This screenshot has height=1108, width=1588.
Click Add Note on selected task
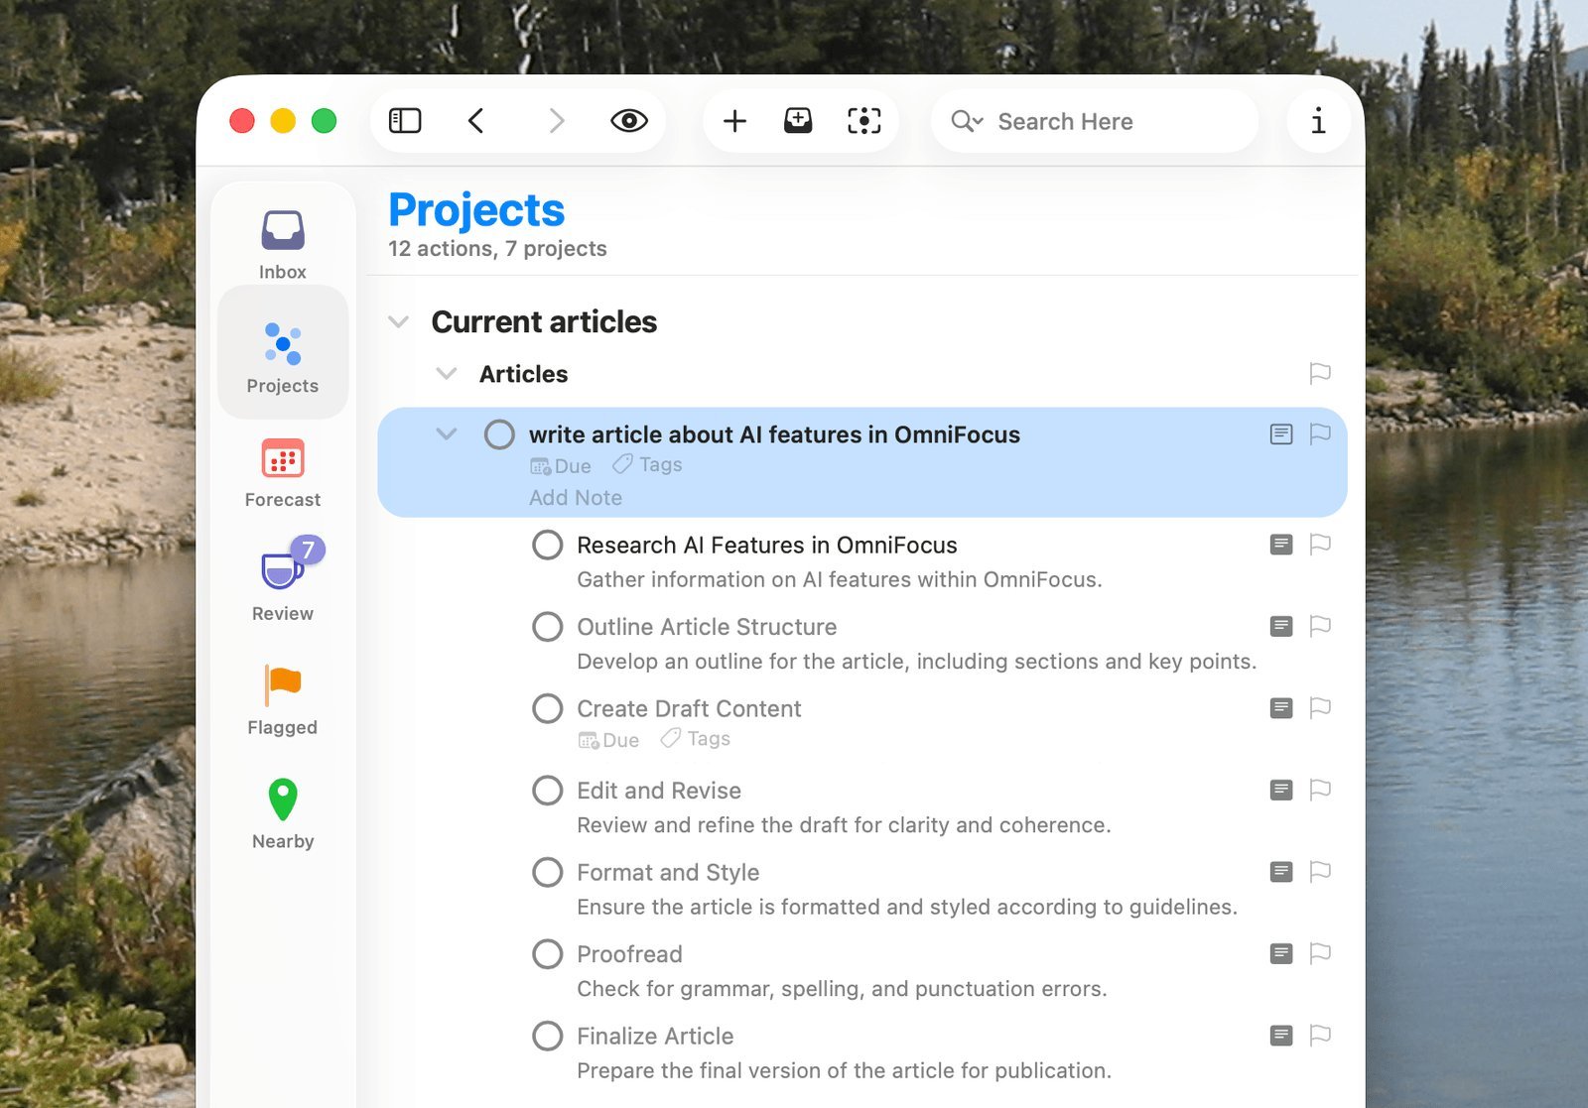(x=576, y=498)
